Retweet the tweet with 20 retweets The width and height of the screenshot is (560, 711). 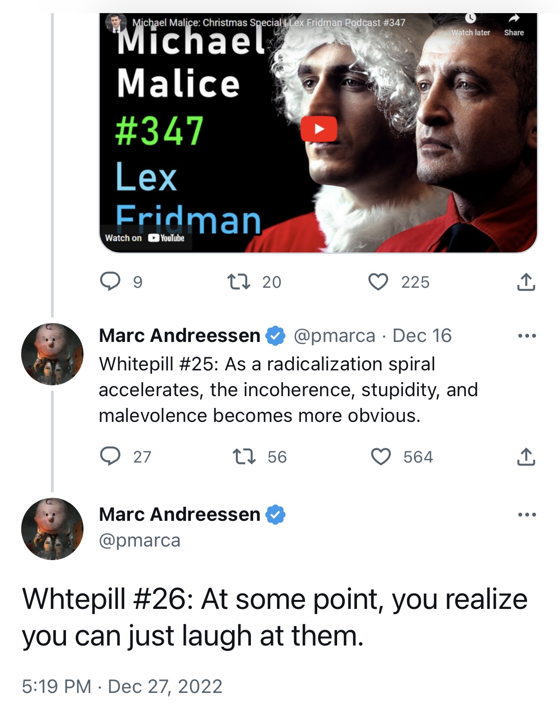[238, 282]
